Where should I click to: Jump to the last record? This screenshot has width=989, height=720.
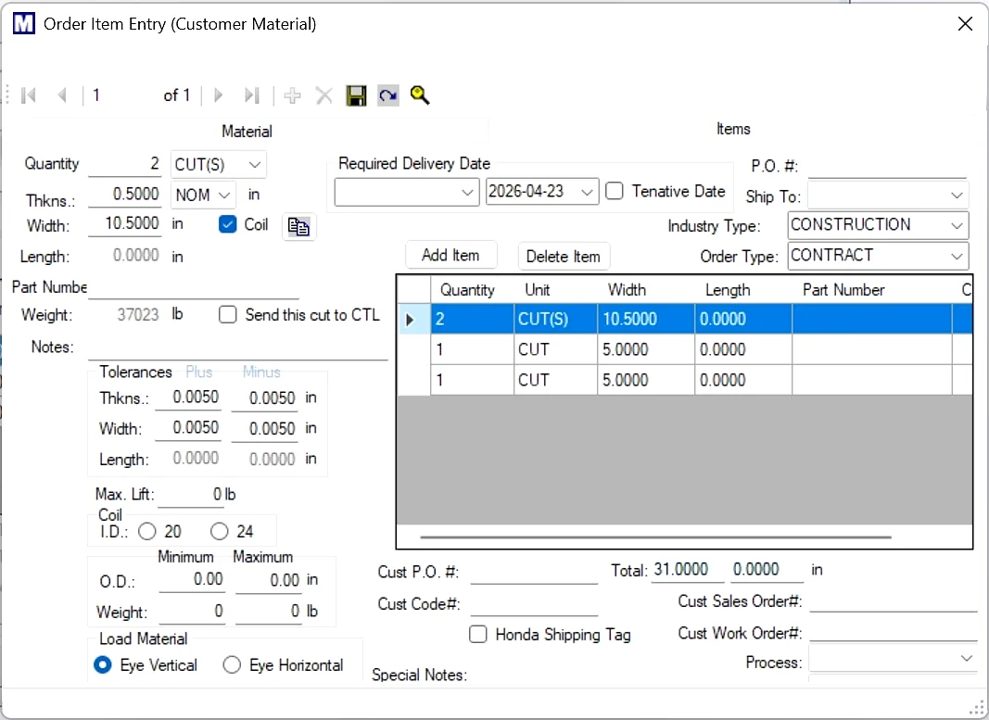click(x=249, y=95)
